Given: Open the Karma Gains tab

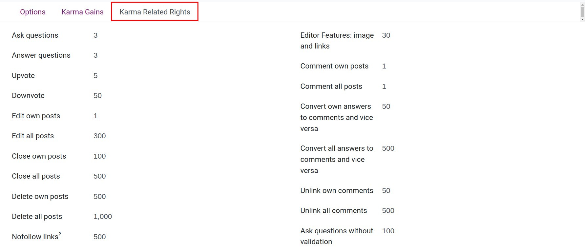Looking at the screenshot, I should (x=82, y=12).
